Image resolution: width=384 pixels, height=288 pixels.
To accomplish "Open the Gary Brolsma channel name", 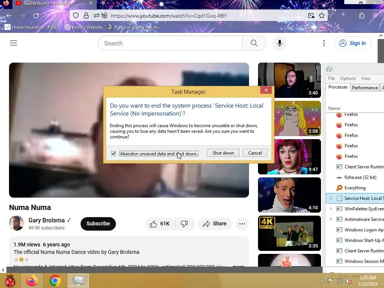I will (x=46, y=220).
